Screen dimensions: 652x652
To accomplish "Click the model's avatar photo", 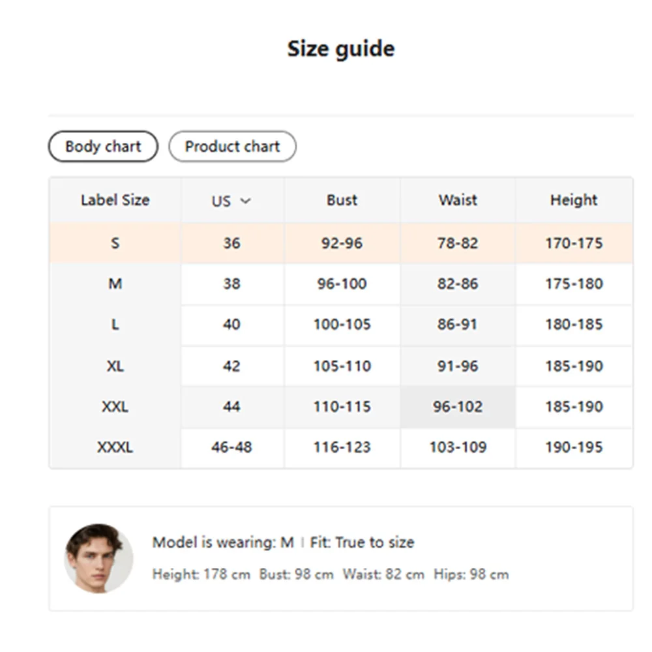I will [98, 558].
